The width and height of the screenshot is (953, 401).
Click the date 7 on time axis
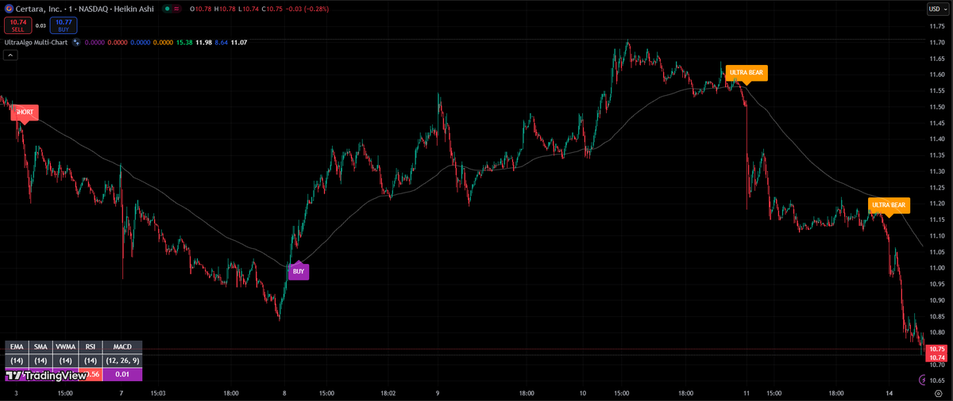pos(121,392)
